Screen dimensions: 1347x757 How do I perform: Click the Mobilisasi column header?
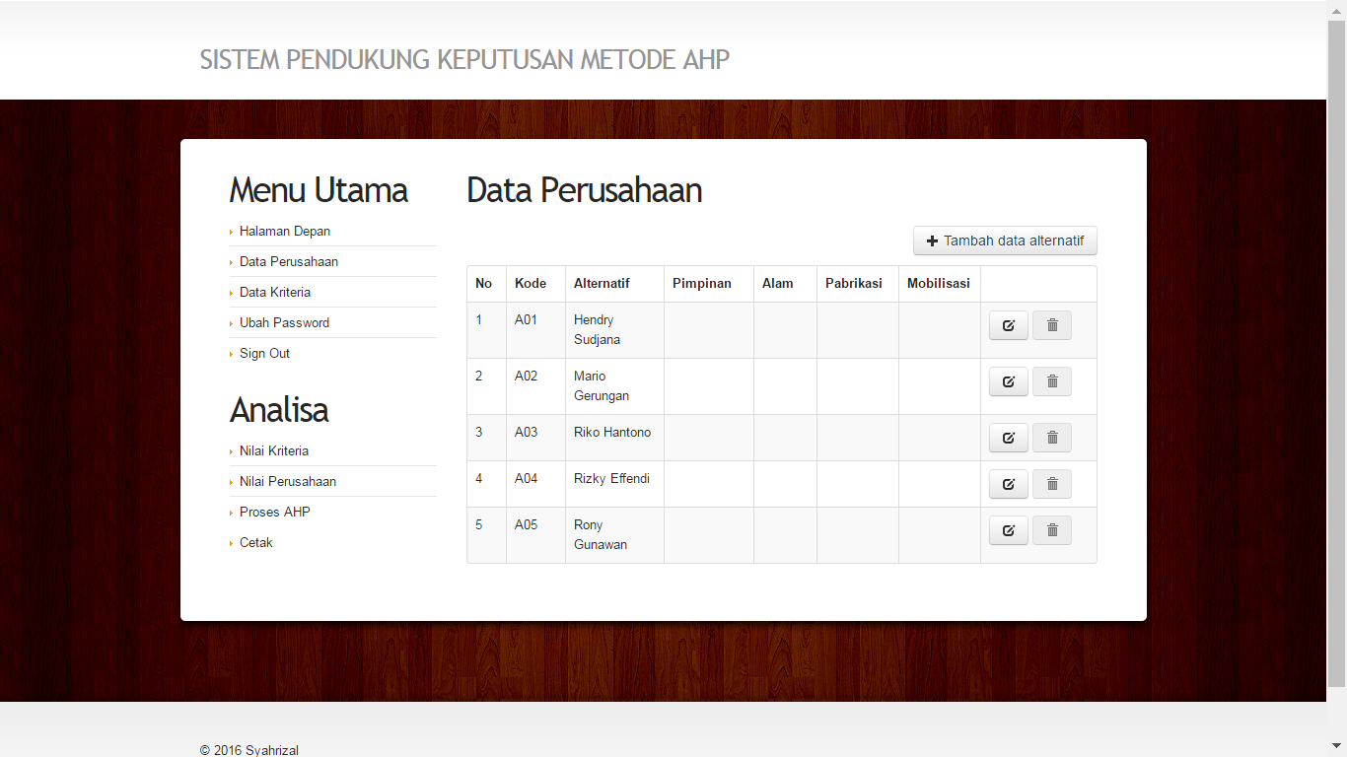[939, 284]
